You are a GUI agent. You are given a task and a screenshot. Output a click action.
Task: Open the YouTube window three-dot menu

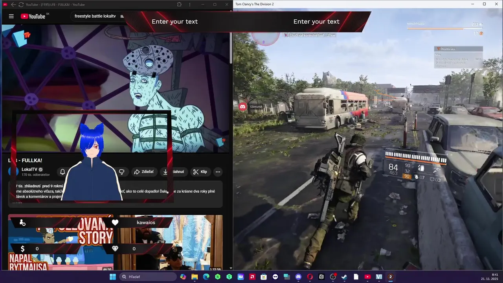pos(190,4)
